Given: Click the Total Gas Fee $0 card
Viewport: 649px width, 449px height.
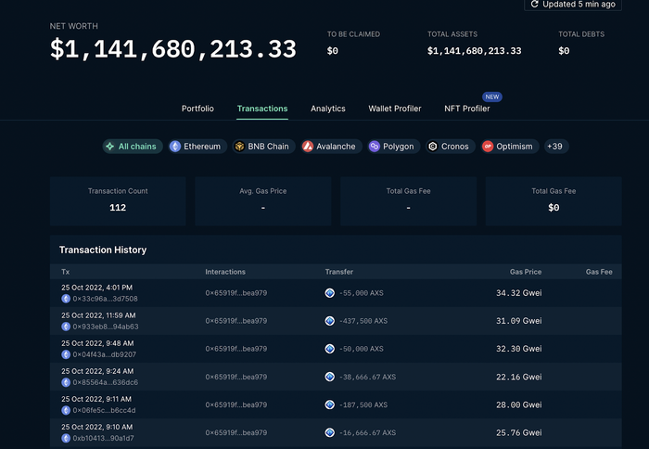Looking at the screenshot, I should (x=554, y=201).
